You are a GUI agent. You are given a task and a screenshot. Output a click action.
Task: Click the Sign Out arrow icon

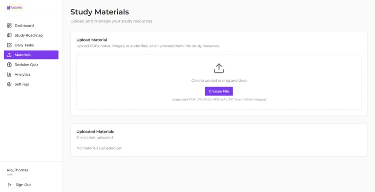pos(10,185)
